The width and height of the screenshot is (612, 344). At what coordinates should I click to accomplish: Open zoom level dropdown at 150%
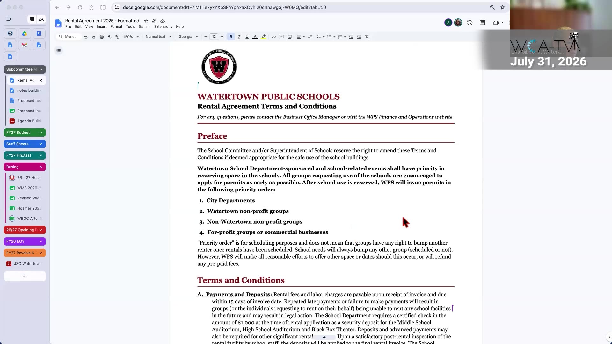[x=131, y=37]
